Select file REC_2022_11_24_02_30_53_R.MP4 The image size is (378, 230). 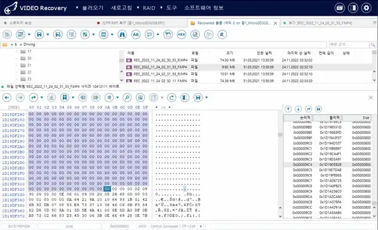(x=161, y=60)
